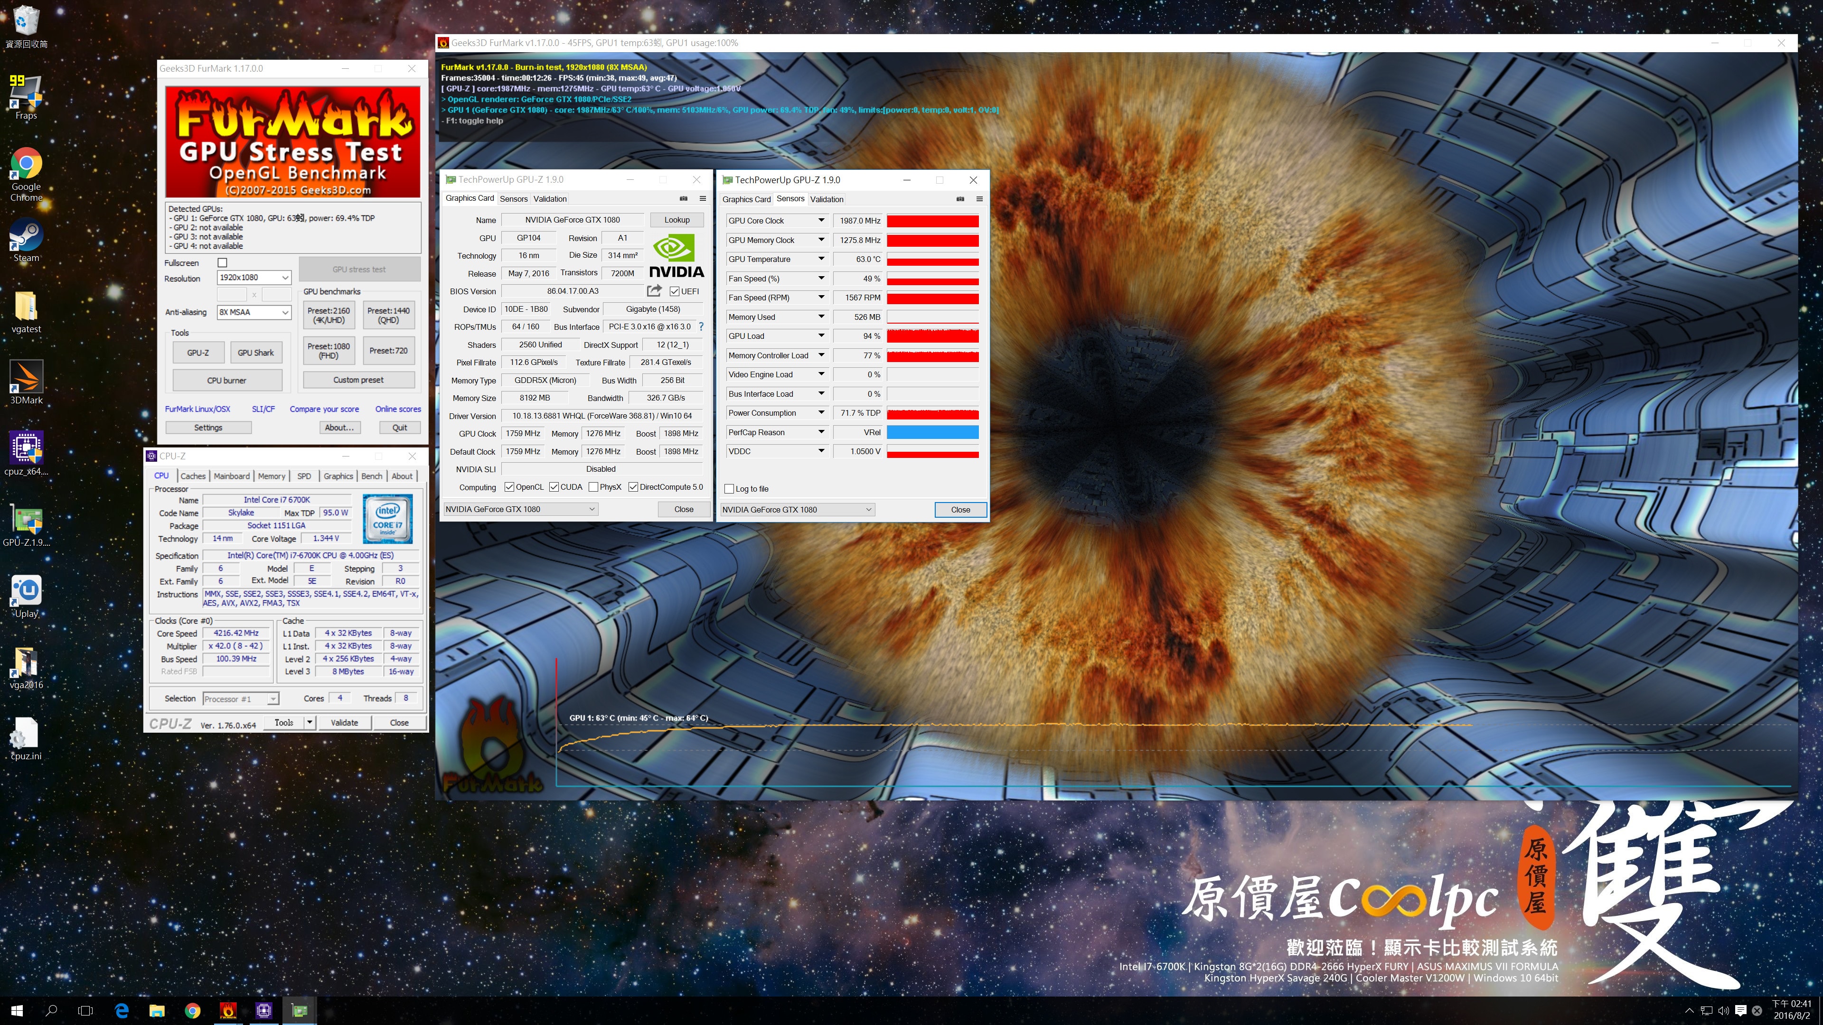The width and height of the screenshot is (1823, 1025).
Task: Run the Preset:2160 (4K/UHD) benchmark
Action: click(x=329, y=316)
